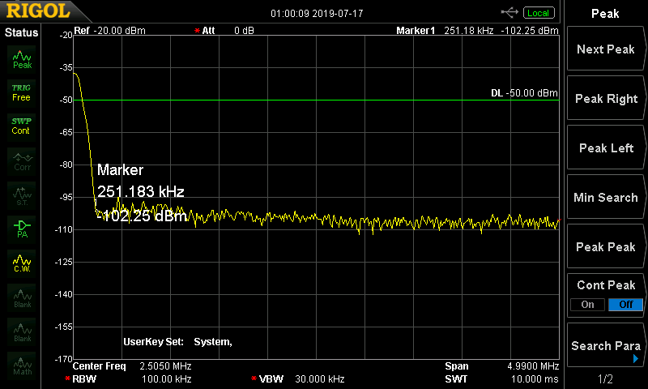Turn Cont Peak On
This screenshot has width=648, height=389.
[x=587, y=305]
